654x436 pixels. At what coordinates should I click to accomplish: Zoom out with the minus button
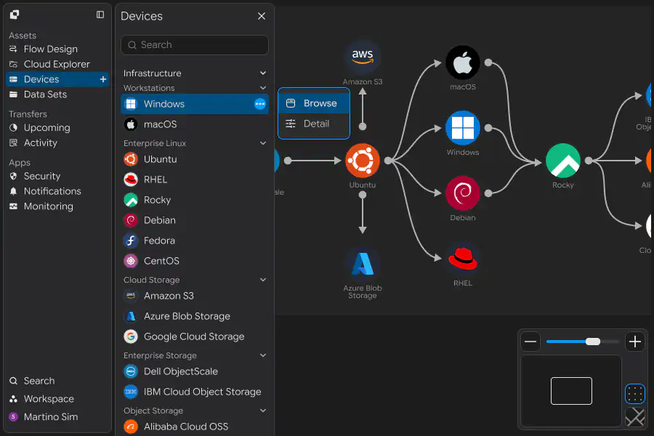530,342
